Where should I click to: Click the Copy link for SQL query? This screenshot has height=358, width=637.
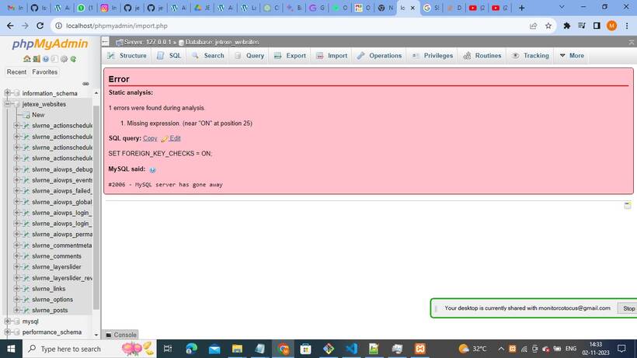click(150, 138)
